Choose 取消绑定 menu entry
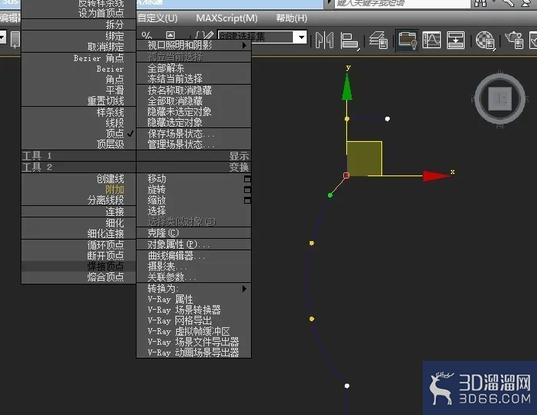The image size is (537, 415). pyautogui.click(x=79, y=47)
